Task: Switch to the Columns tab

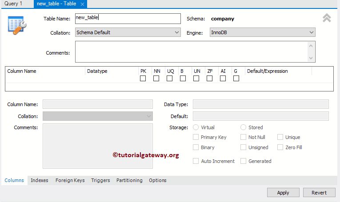Action: (x=14, y=180)
